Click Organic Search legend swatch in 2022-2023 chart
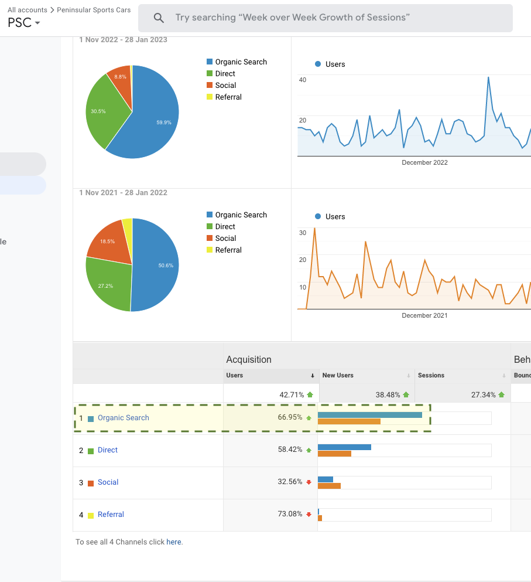Screen dimensions: 531x582 pyautogui.click(x=210, y=62)
